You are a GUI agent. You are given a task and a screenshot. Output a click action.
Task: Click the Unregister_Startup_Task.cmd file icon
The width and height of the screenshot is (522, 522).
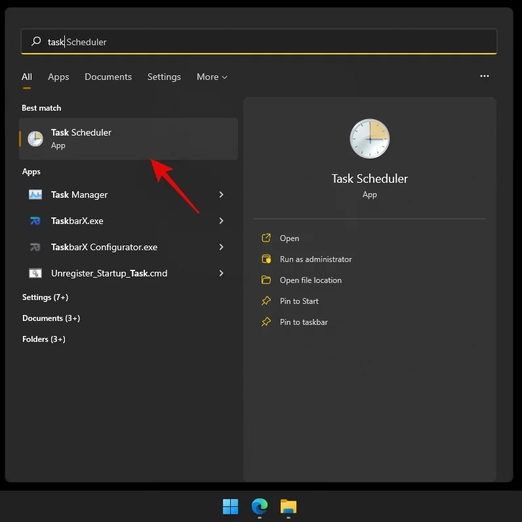(x=35, y=273)
